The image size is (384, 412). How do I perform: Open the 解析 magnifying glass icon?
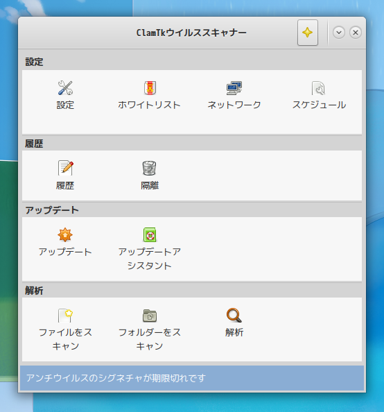[234, 316]
